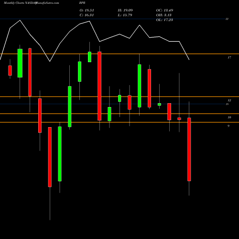Click the close price value C: 16.31

coord(87,15)
